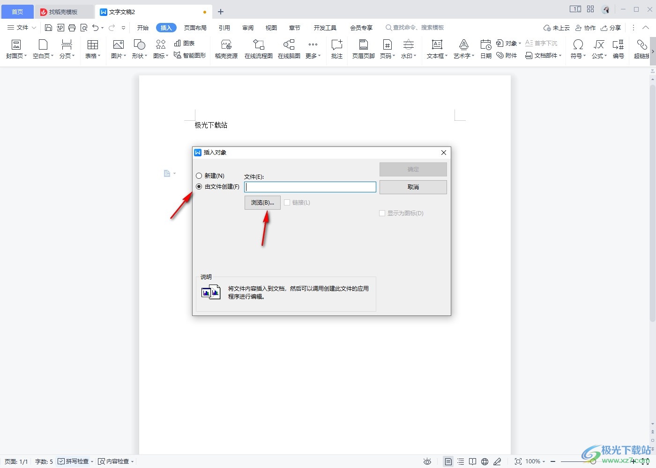This screenshot has width=656, height=468.
Task: Click the Comment (批注) icon
Action: click(x=337, y=49)
